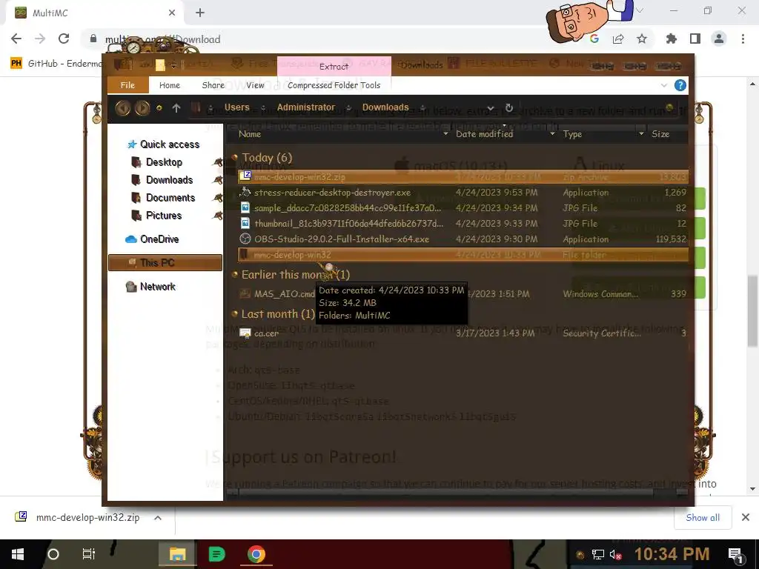Open Chrome side panel icon
The width and height of the screenshot is (759, 569).
(x=695, y=39)
